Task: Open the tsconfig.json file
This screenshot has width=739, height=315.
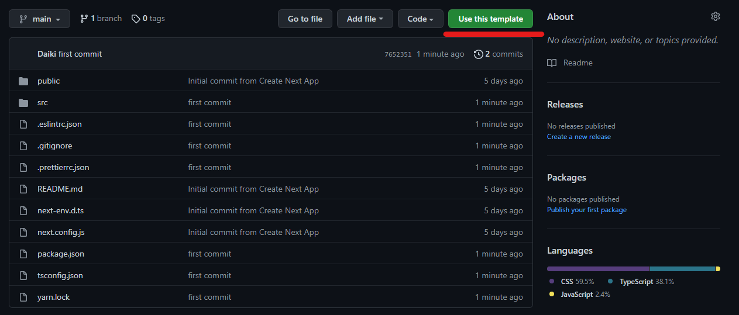Action: (60, 275)
